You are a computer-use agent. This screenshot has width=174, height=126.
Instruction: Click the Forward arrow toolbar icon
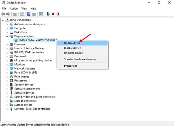(x=8, y=14)
